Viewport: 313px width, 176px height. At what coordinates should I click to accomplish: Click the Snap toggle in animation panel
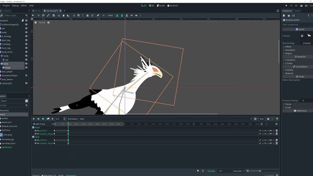[211, 171]
